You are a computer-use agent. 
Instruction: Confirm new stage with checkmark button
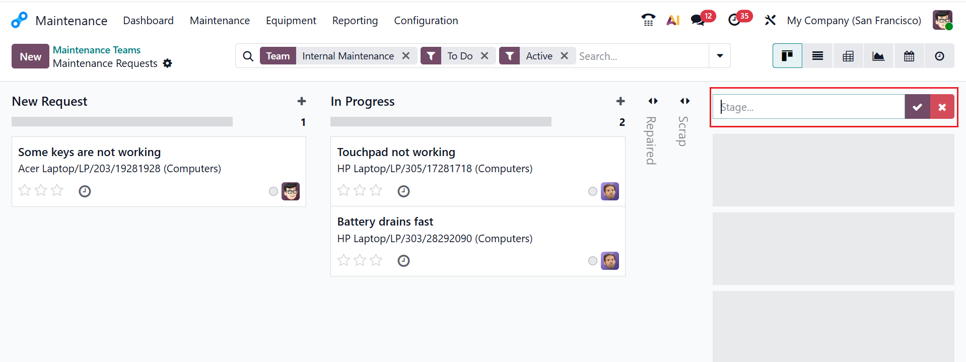(917, 107)
